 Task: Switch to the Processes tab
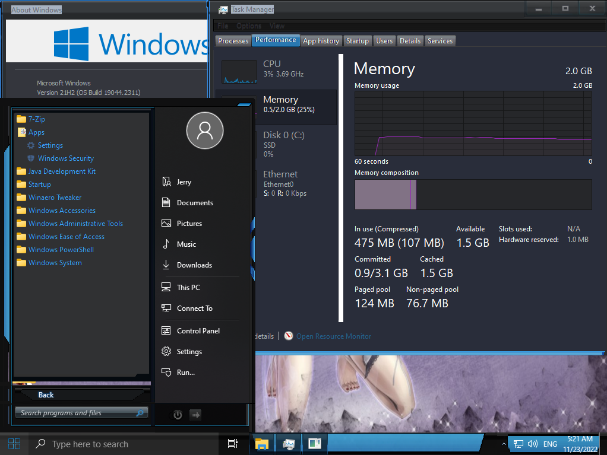[233, 41]
